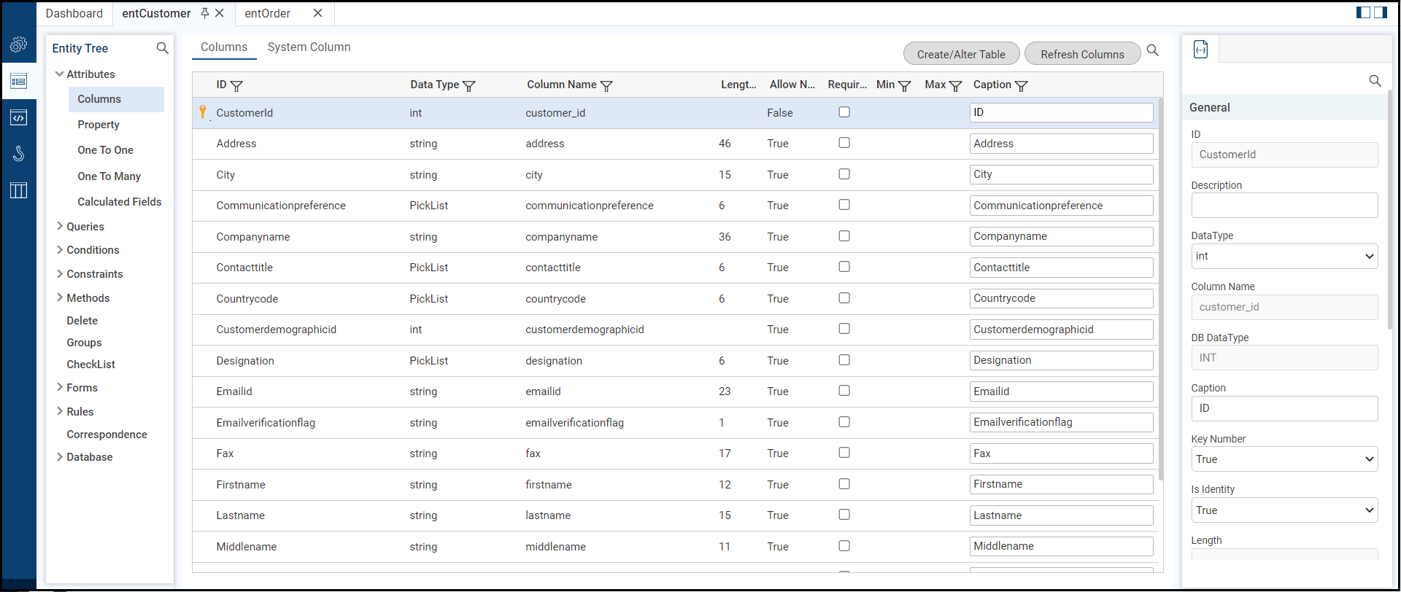1401x592 pixels.
Task: Click the Refresh Columns button
Action: pyautogui.click(x=1082, y=54)
